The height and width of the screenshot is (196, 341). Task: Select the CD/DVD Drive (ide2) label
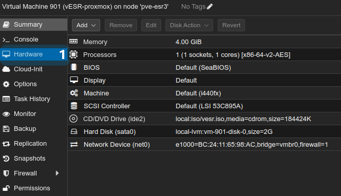coord(114,119)
